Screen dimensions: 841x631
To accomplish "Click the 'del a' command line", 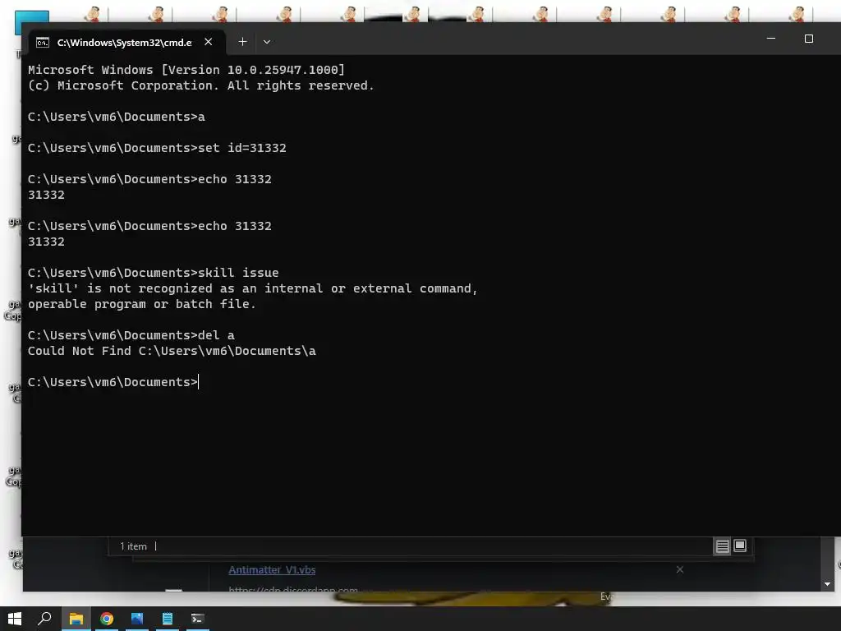I will click(131, 335).
